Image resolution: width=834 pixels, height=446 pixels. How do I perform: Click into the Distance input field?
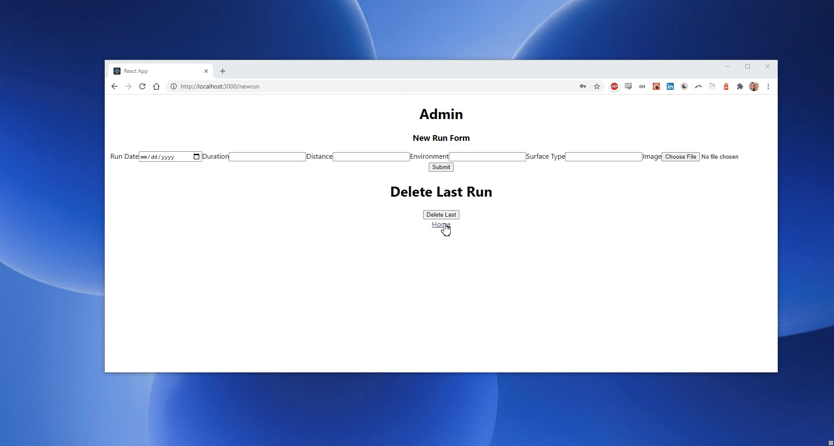pyautogui.click(x=371, y=157)
